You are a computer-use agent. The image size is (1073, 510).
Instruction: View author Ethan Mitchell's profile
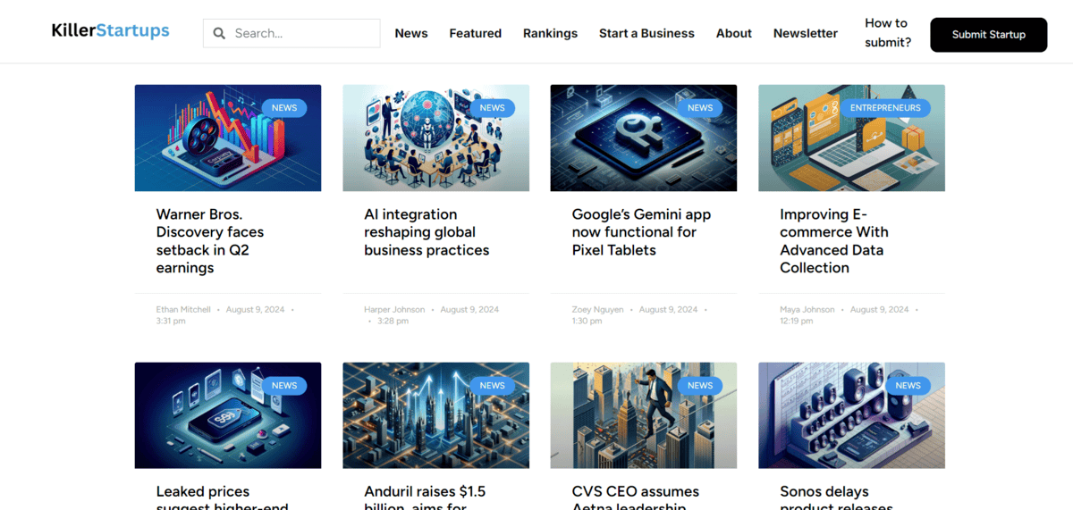[183, 310]
